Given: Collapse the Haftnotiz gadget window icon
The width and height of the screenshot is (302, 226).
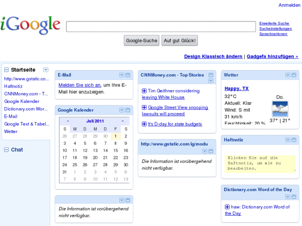Looking at the screenshot, I should point(294,140).
